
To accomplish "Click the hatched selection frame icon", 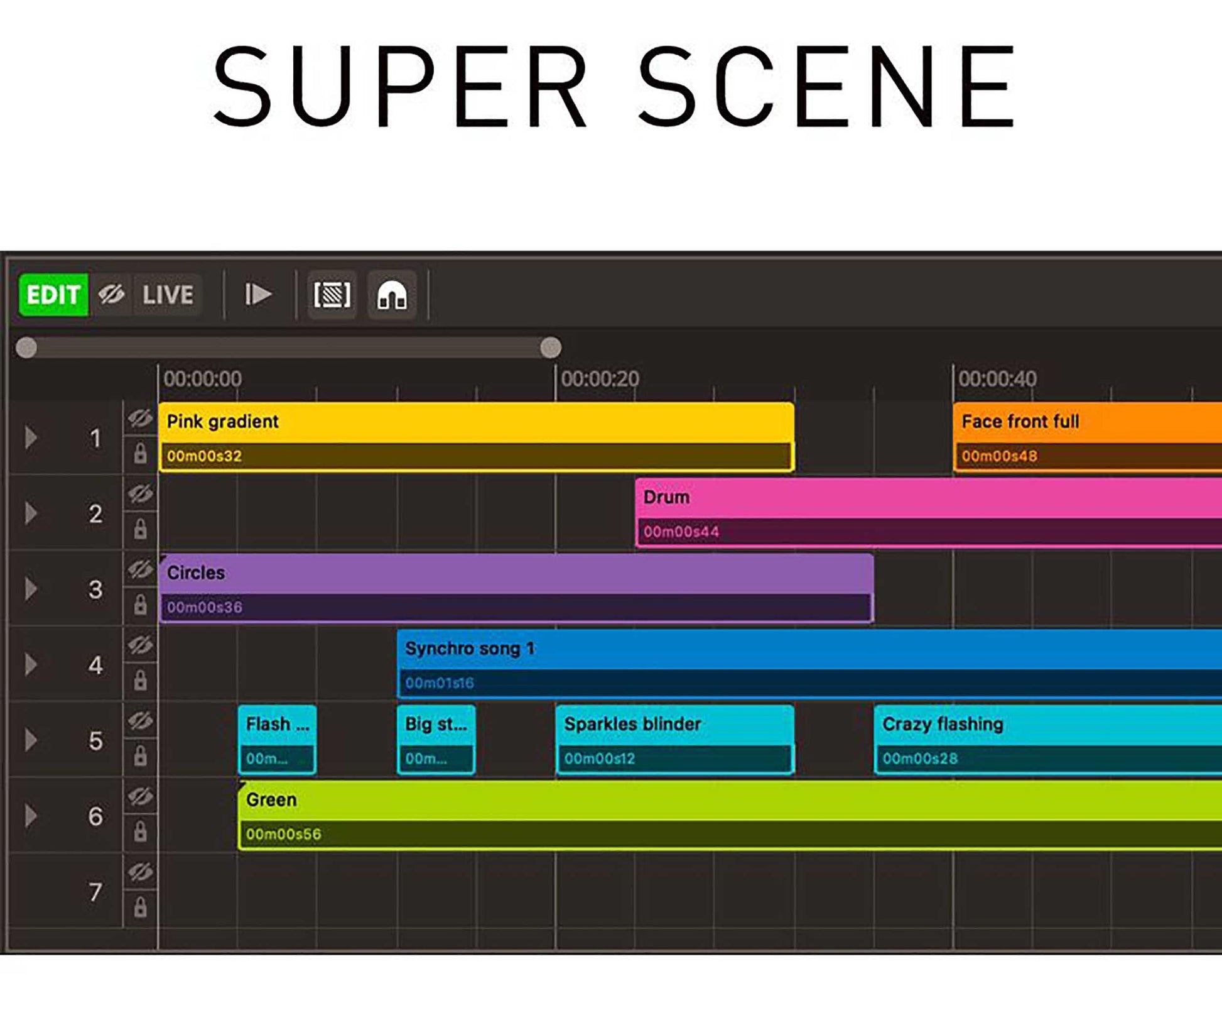I will point(332,295).
